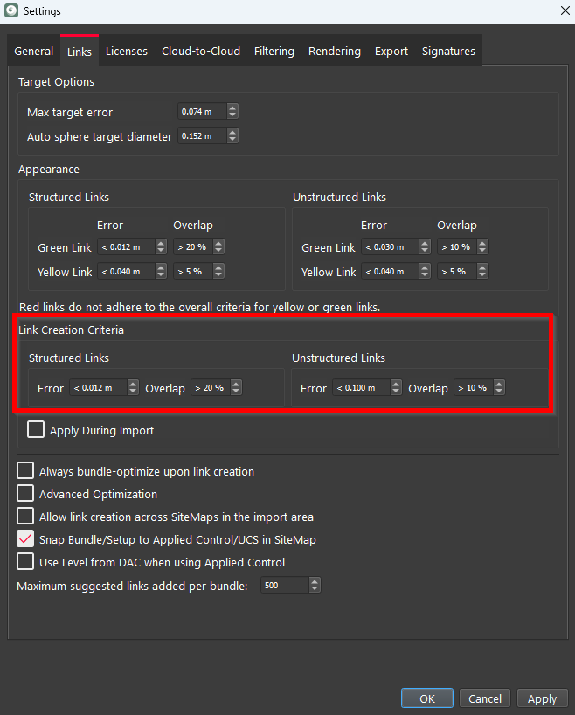Enable Apply During Import checkbox
Screen dimensions: 575x715
coord(36,429)
